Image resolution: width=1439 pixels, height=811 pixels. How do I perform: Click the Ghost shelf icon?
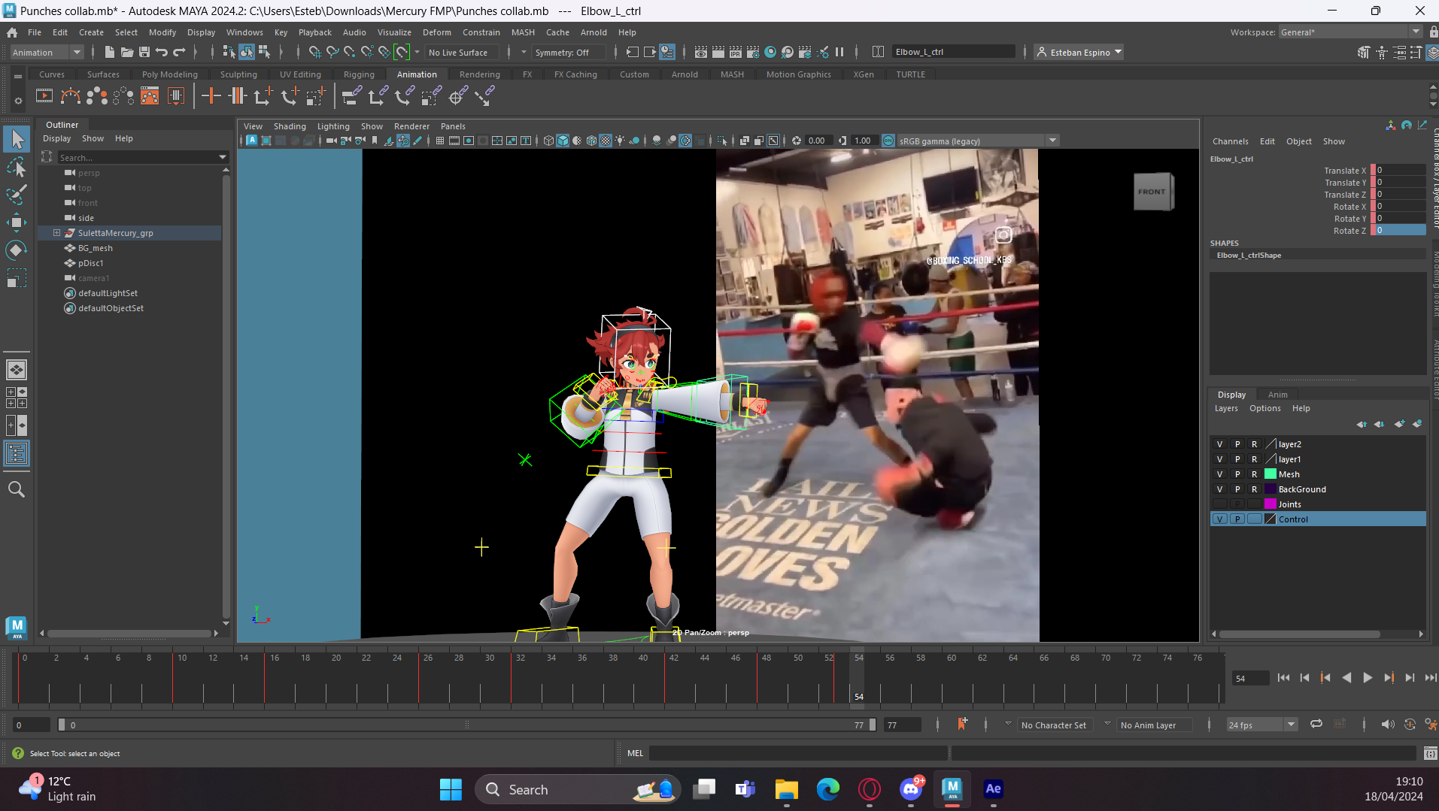click(97, 96)
